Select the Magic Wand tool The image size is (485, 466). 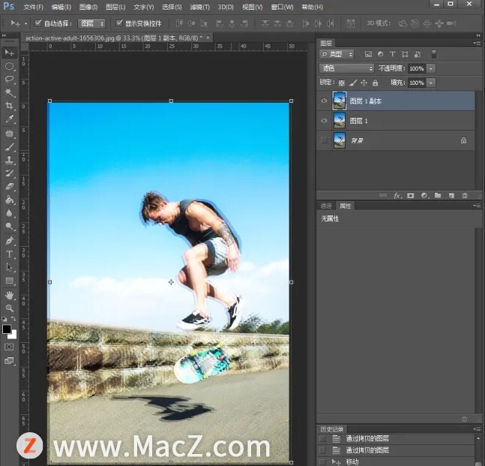10,92
